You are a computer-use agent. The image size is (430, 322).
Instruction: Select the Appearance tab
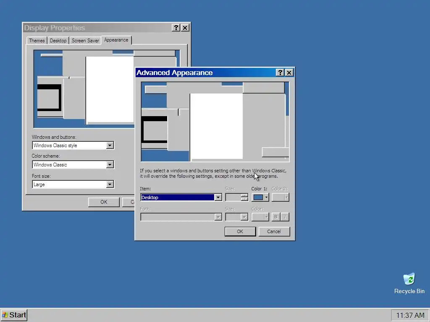116,40
